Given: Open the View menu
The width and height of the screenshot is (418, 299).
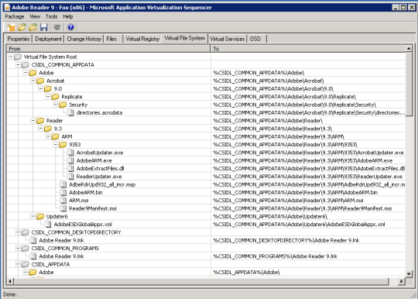Looking at the screenshot, I should 35,16.
